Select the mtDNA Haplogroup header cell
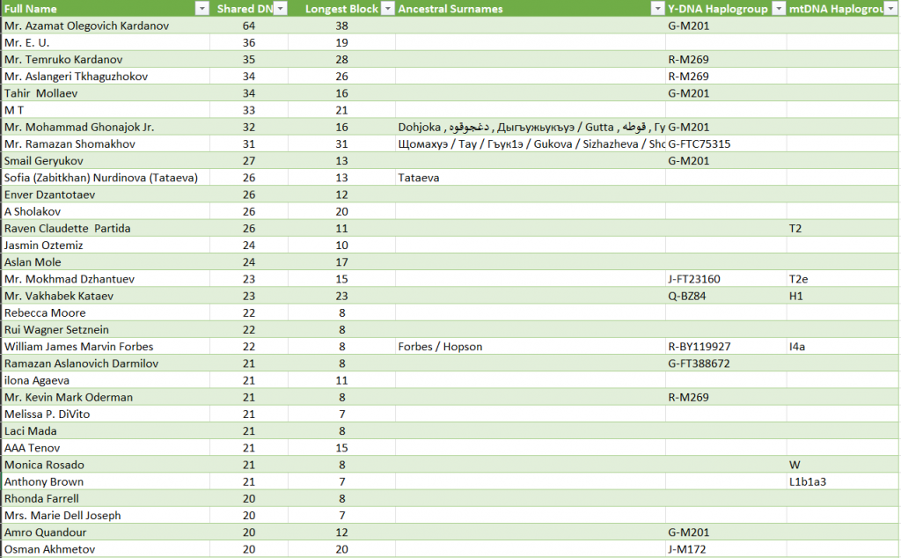Image resolution: width=901 pixels, height=558 pixels. pyautogui.click(x=842, y=9)
